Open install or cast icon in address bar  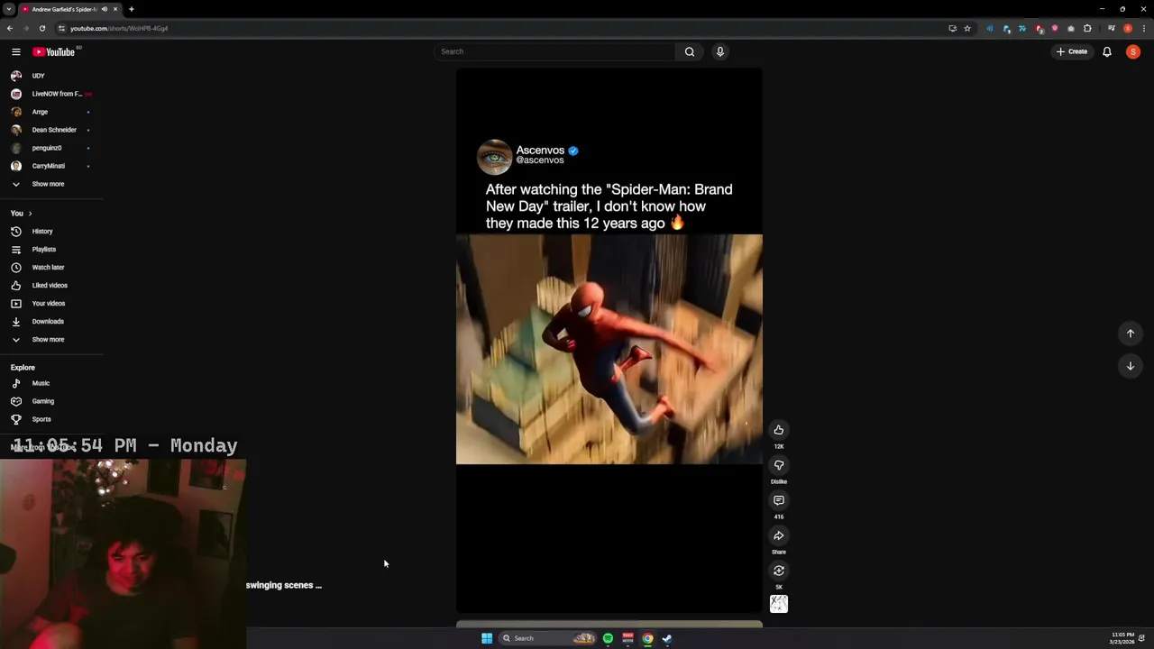click(x=952, y=28)
